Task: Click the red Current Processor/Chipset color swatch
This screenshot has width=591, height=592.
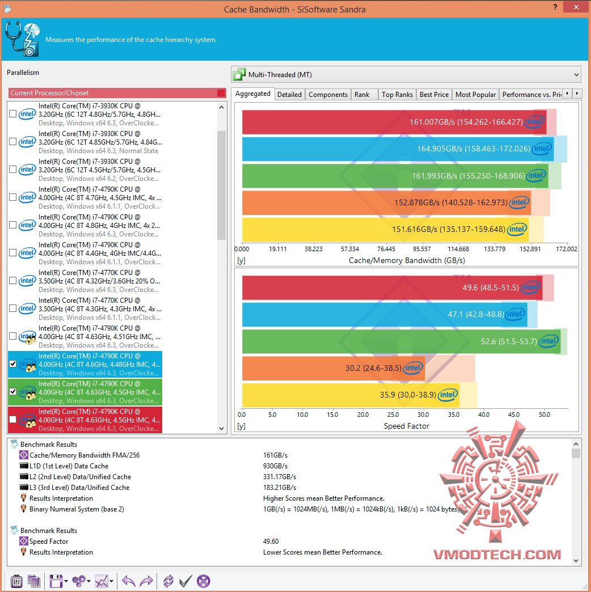Action: coord(221,93)
